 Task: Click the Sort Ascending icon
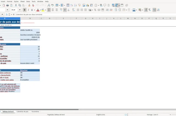tap(72, 5)
